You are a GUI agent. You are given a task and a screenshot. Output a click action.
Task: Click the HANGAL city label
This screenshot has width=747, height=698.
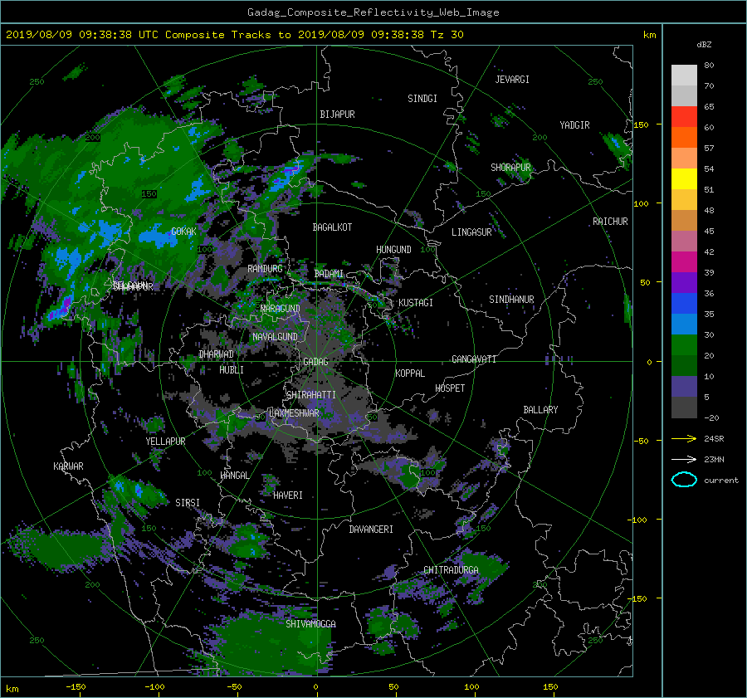tap(234, 476)
